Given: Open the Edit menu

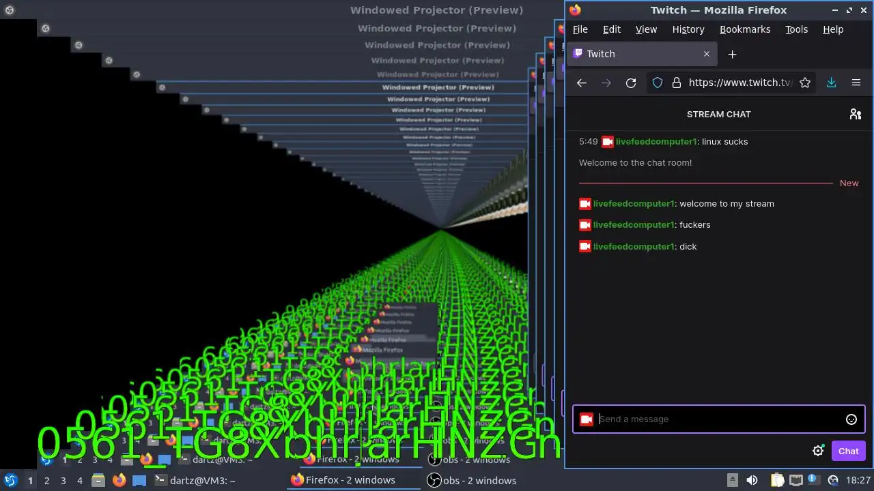Looking at the screenshot, I should click(612, 29).
